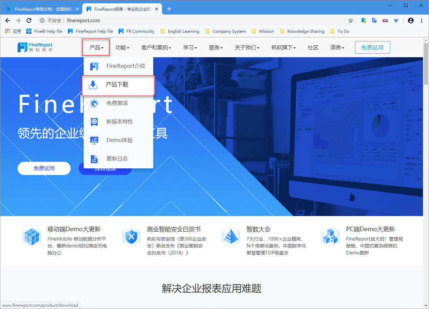Expand the 帆软旗下 navigation menu
Screen dimensions: 429x309
[283, 47]
